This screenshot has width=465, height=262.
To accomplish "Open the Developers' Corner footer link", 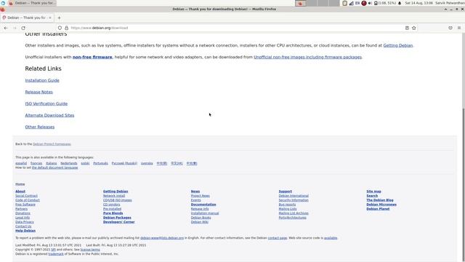I will pyautogui.click(x=119, y=222).
